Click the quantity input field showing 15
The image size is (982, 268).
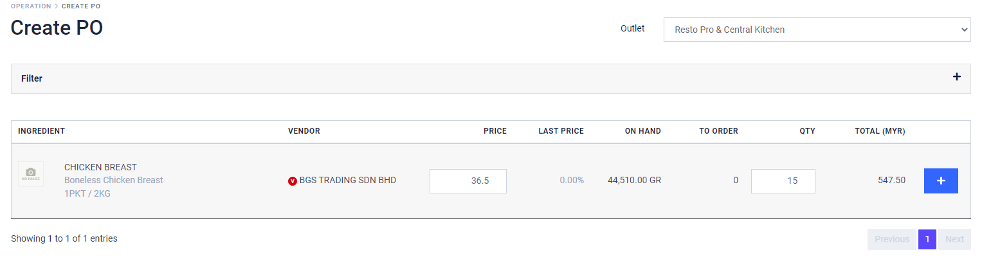pos(783,181)
